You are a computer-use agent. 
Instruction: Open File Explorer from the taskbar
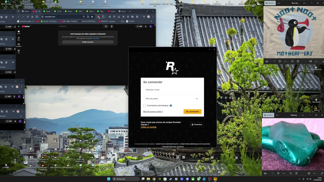(x=148, y=179)
